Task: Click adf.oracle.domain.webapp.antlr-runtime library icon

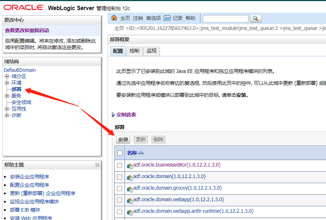Action: (130, 212)
